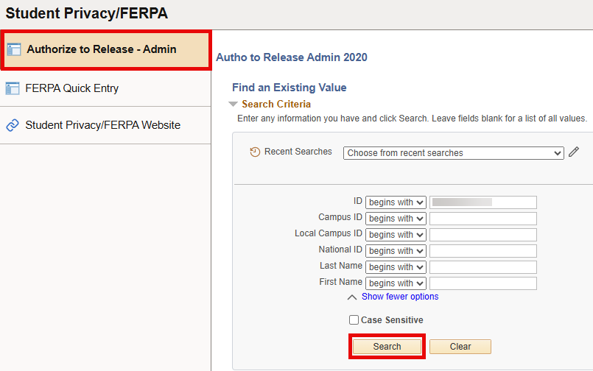The image size is (593, 371).
Task: Open the ID operator dropdown
Action: tap(396, 202)
